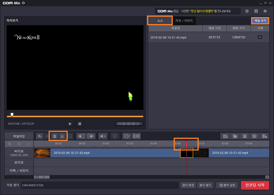Stop the preview playback
The width and height of the screenshot is (274, 195).
tap(80, 124)
